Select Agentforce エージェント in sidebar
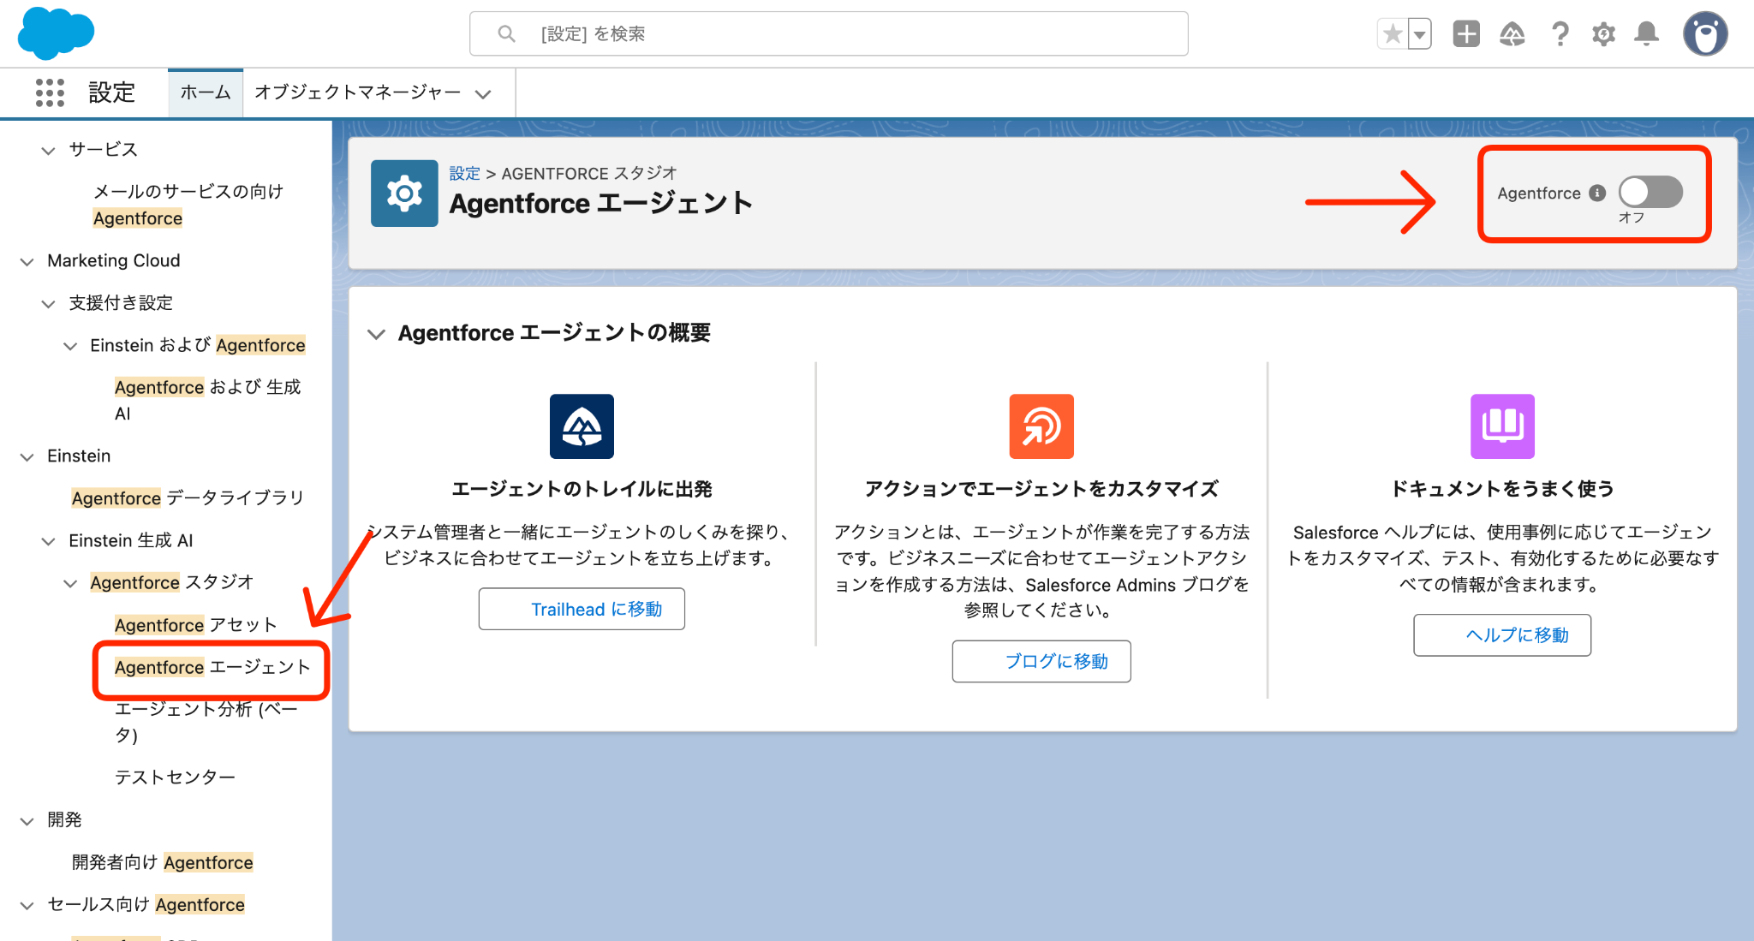 coord(212,667)
